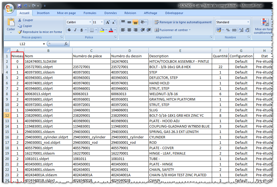
Task: Open the Calibri font name dropdown
Action: (x=90, y=22)
